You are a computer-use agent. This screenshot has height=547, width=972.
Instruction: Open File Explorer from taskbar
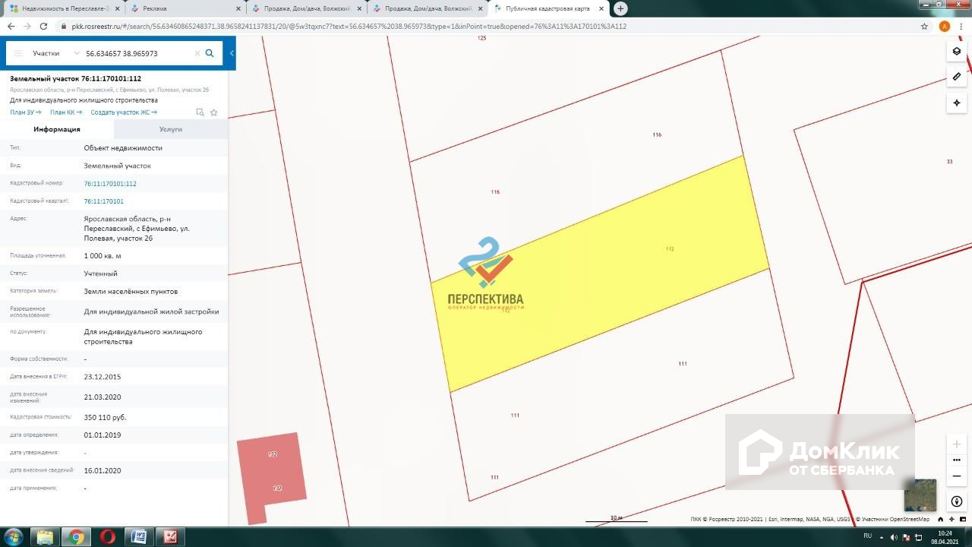pyautogui.click(x=45, y=537)
